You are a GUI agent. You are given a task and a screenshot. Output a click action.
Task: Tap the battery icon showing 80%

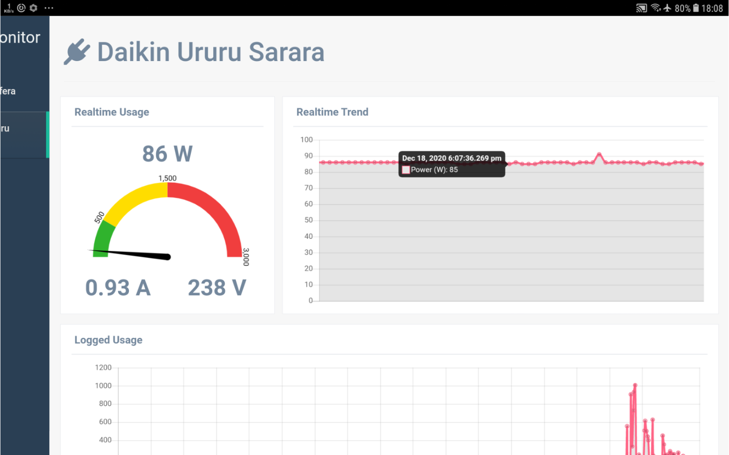[696, 8]
